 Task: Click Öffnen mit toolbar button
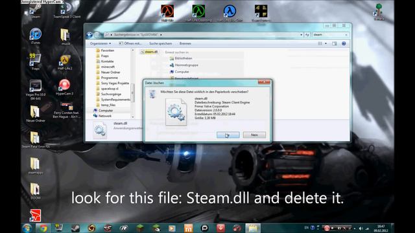130,43
